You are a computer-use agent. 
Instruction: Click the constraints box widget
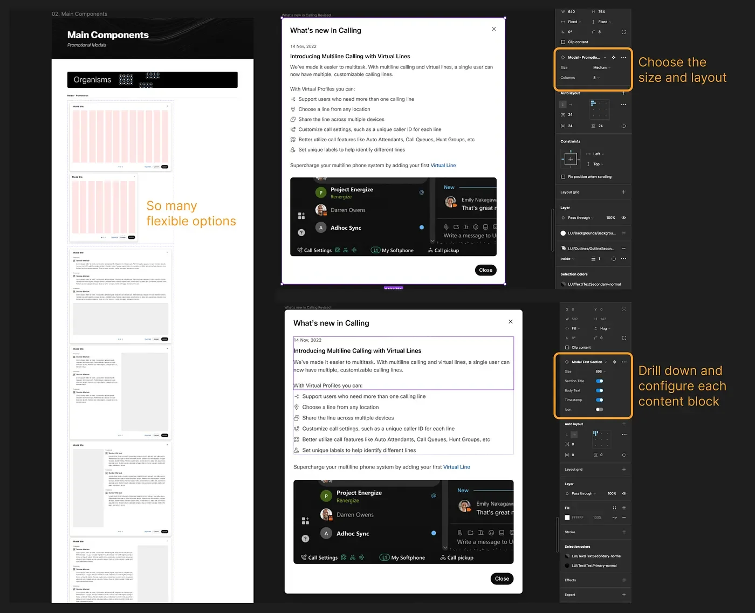[x=571, y=159]
